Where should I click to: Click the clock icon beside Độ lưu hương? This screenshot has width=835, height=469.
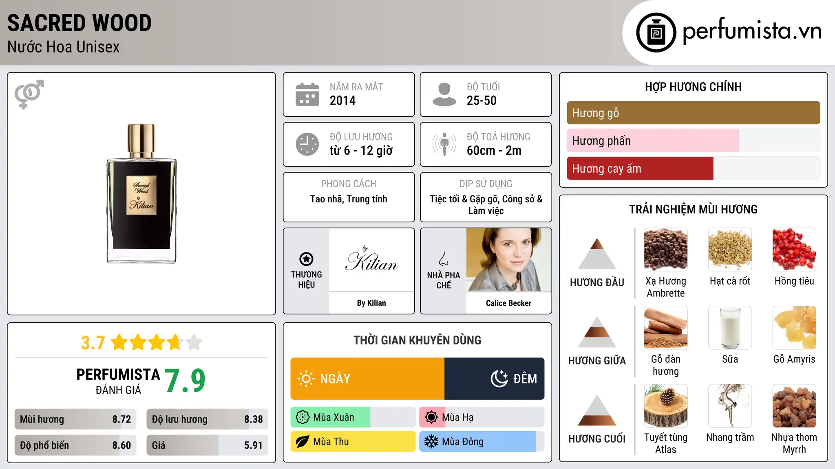coord(307,144)
